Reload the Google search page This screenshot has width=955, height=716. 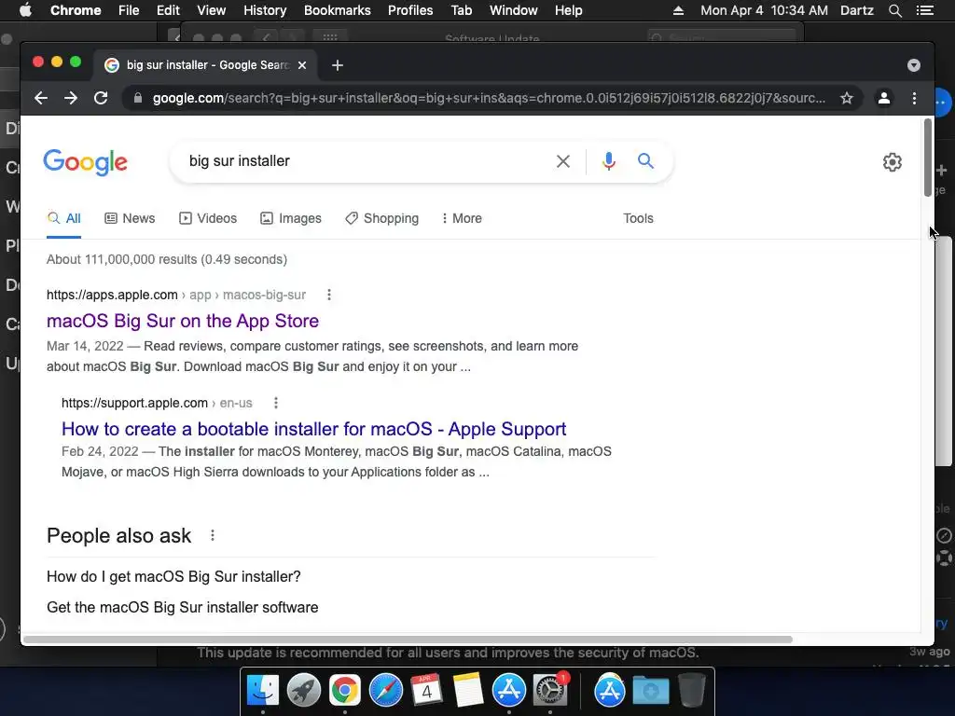tap(101, 98)
